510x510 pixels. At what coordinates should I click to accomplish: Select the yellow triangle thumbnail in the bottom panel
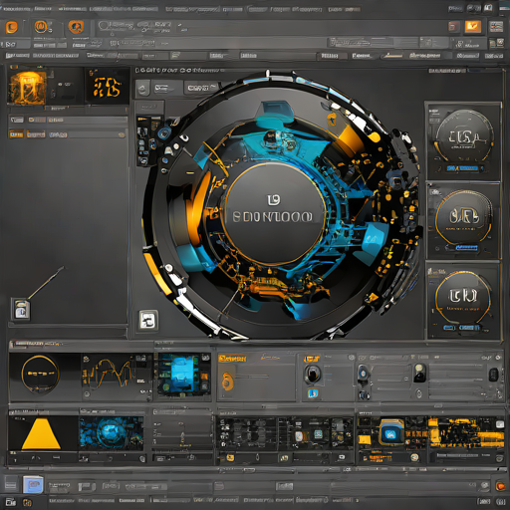pos(41,434)
